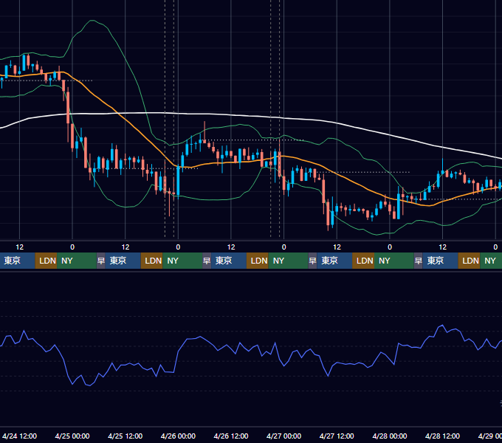Click the NY session block spanning 4/26 00:00

[182, 261]
